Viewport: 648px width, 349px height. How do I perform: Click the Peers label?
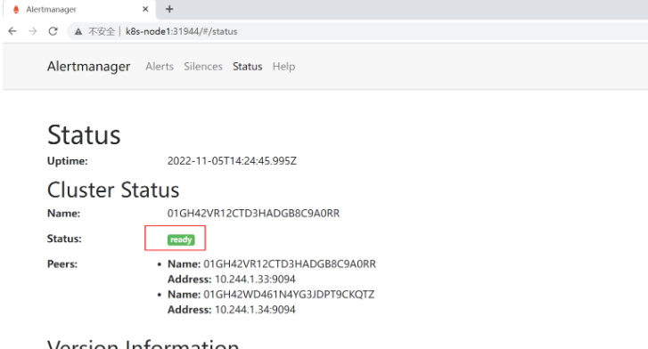tap(62, 264)
